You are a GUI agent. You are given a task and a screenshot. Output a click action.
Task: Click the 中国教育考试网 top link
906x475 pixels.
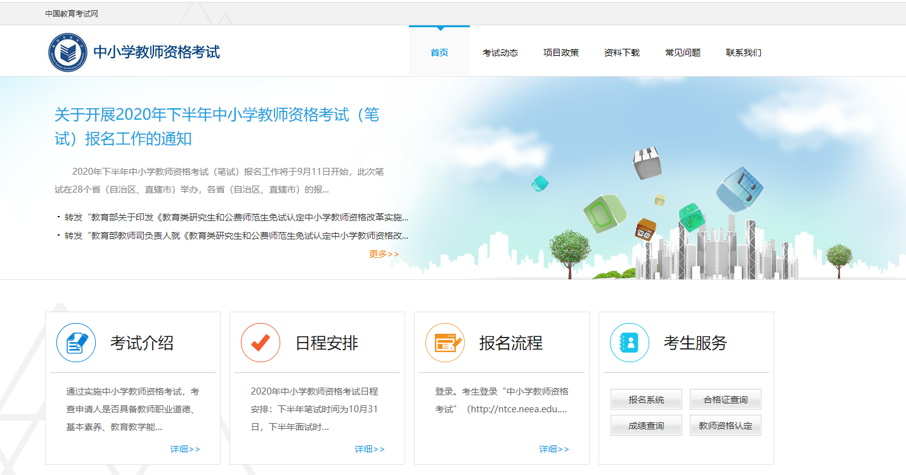pyautogui.click(x=72, y=13)
